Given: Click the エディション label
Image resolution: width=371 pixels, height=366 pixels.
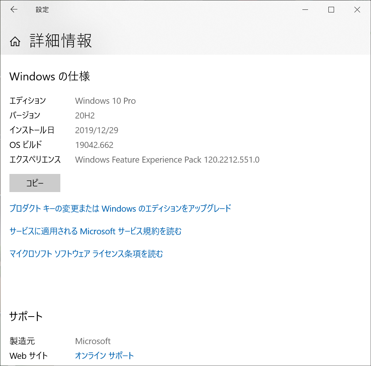Looking at the screenshot, I should pos(28,101).
